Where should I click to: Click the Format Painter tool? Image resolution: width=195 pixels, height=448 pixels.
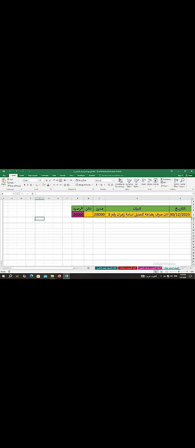14,186
